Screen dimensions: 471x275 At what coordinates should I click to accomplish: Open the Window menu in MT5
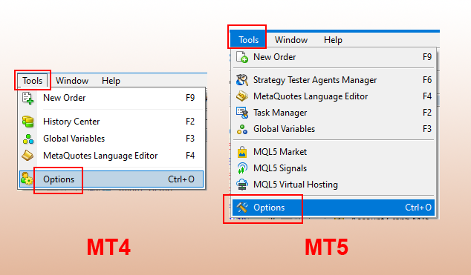pyautogui.click(x=291, y=40)
